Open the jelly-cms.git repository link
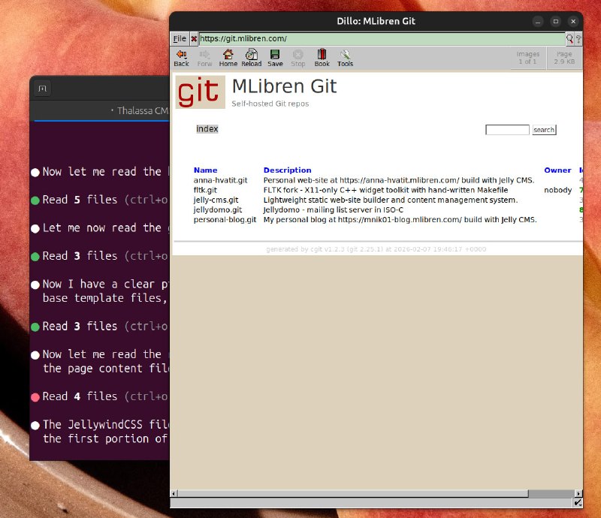This screenshot has width=601, height=518. click(x=216, y=200)
